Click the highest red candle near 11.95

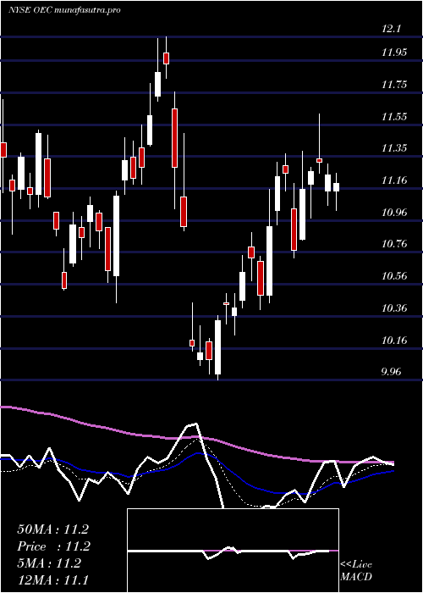tap(166, 58)
